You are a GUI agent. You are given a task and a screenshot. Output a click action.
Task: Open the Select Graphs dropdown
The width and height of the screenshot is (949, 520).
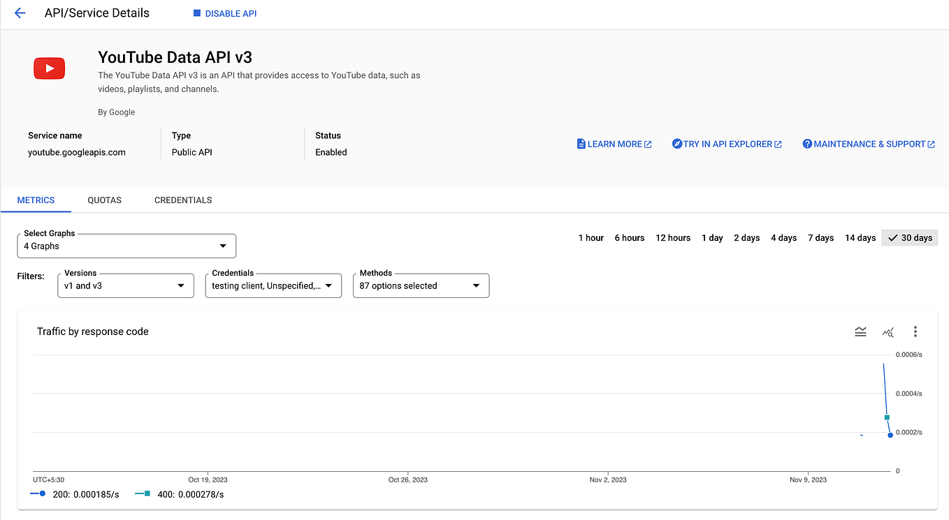coord(126,246)
